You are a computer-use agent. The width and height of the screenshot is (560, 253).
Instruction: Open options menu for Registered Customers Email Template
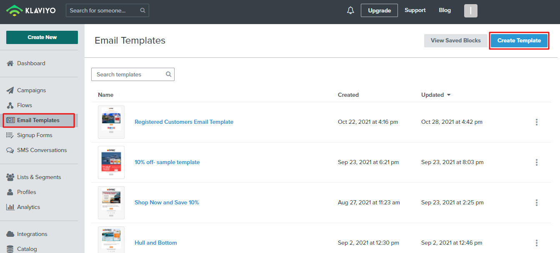[536, 122]
